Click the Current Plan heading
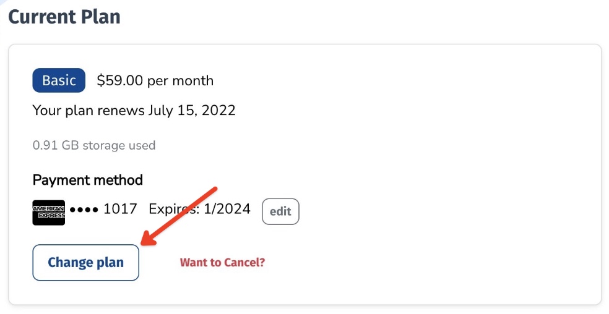 (x=64, y=16)
